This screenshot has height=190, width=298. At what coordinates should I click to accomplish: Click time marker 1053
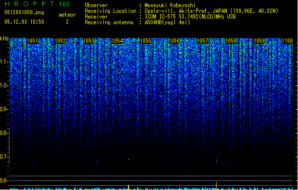pyautogui.click(x=89, y=41)
